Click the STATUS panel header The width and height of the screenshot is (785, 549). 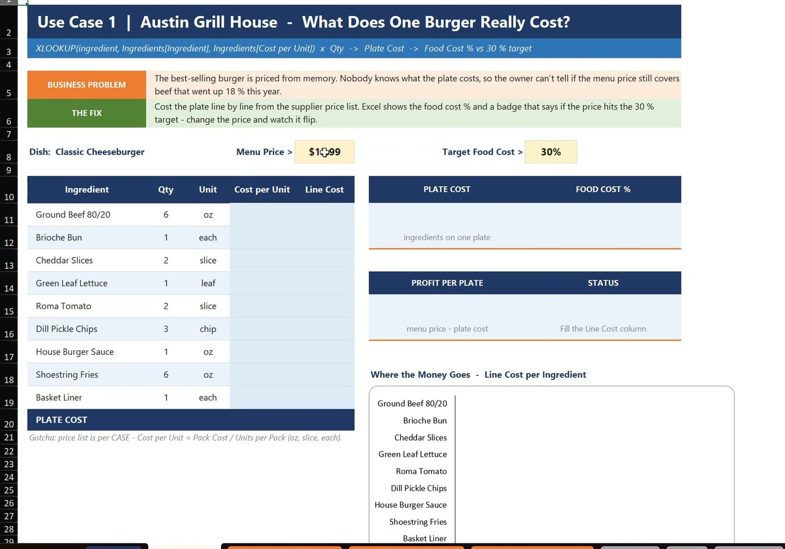(603, 283)
